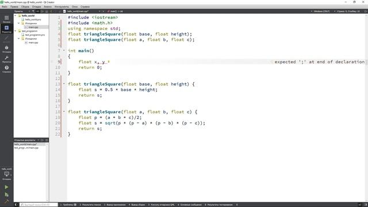The height and width of the screenshot is (207, 368).
Task: Open the QML Debugger Console pane
Action: 161,205
